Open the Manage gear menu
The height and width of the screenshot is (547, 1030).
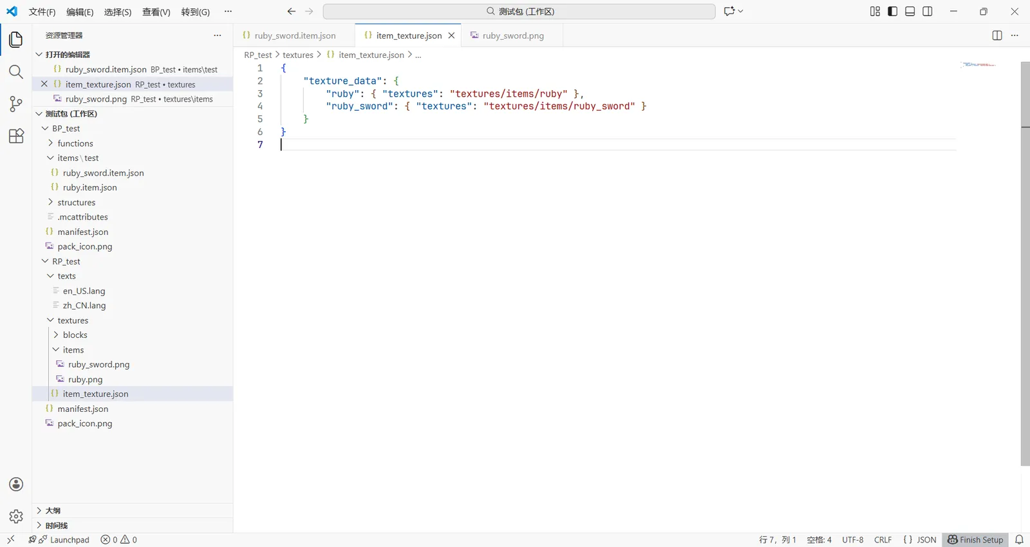(x=16, y=516)
